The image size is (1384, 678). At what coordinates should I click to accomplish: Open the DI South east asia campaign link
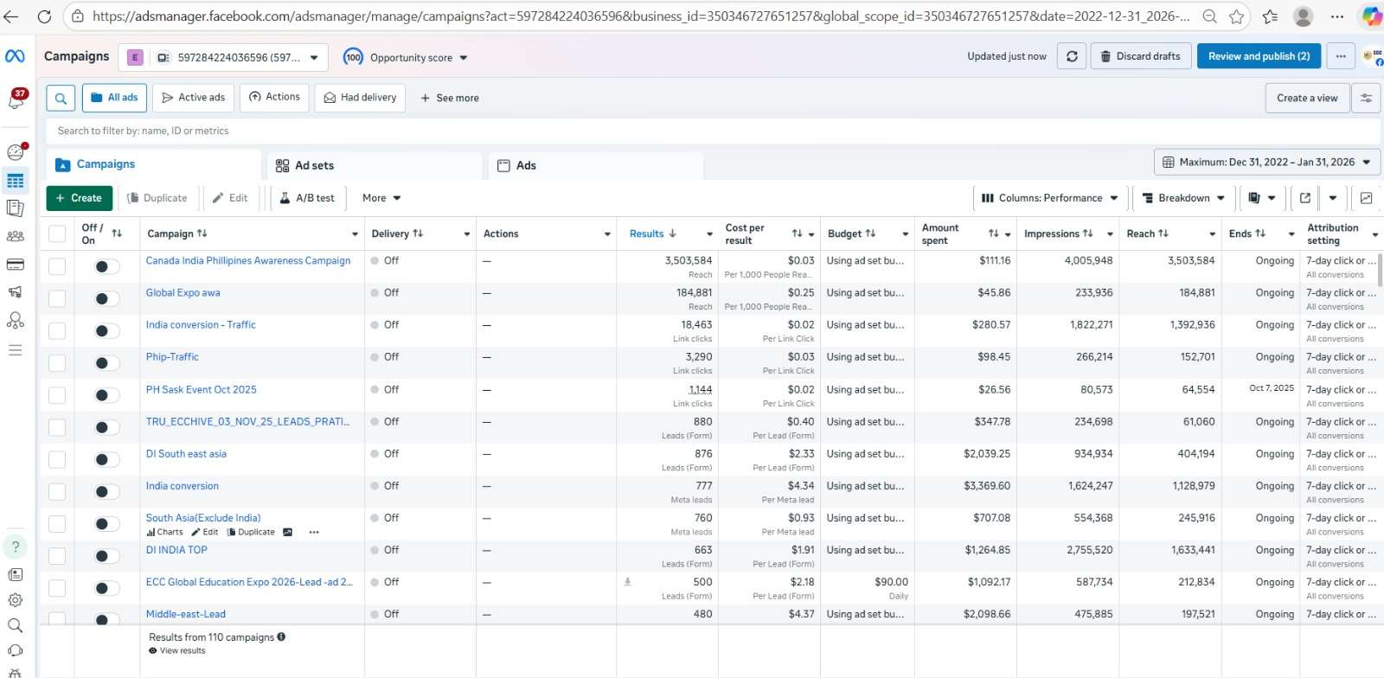[x=186, y=454]
